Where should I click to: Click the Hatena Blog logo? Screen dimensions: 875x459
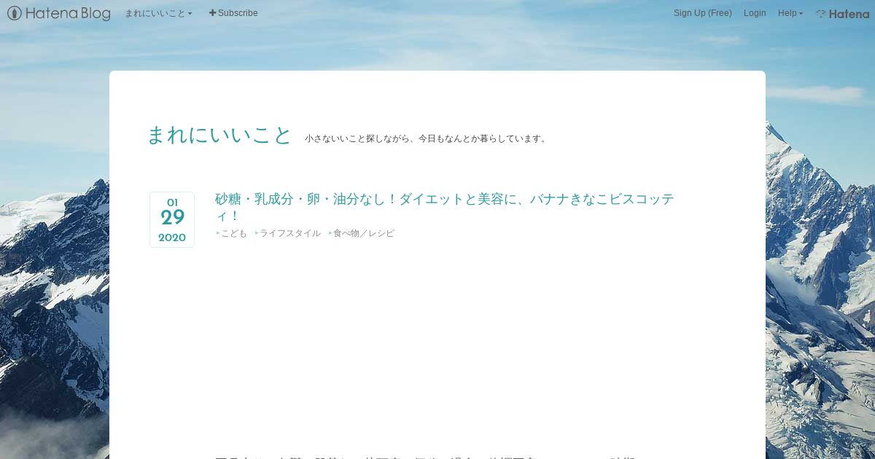coord(58,13)
